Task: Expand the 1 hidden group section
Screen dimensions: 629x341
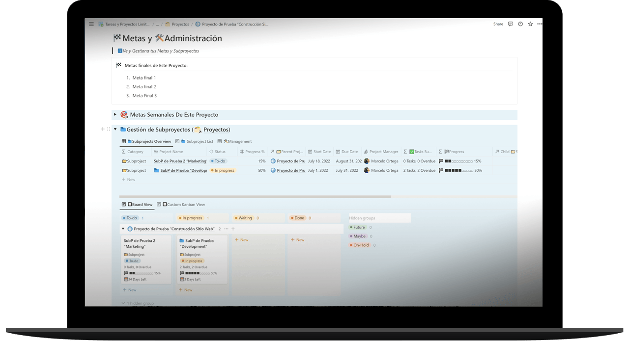Action: point(138,303)
